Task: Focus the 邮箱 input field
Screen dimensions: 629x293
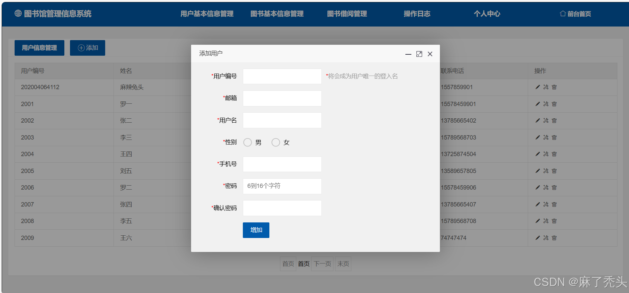Action: click(x=282, y=98)
